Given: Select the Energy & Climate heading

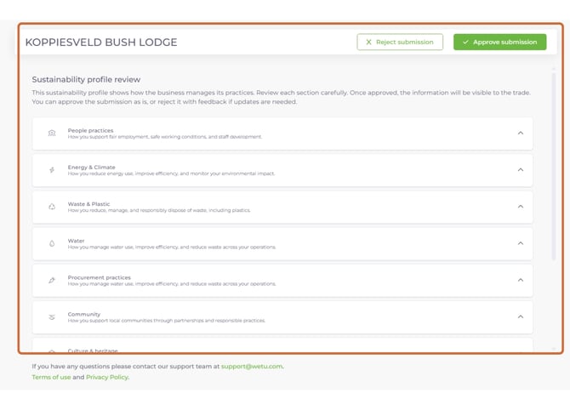Looking at the screenshot, I should pyautogui.click(x=91, y=168).
